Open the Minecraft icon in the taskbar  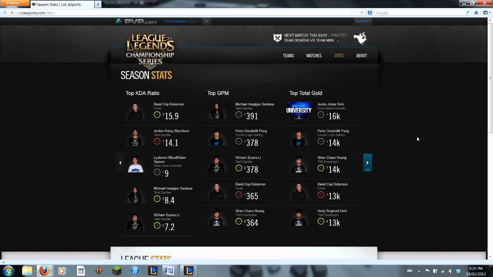coord(117,271)
